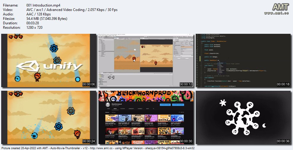
Task: Open Cute Game Art video thumbnail
Action: click(x=151, y=118)
